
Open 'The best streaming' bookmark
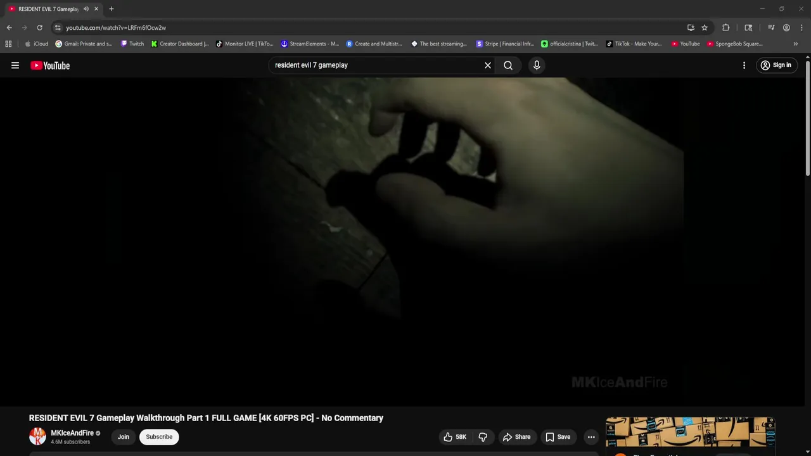click(x=439, y=44)
